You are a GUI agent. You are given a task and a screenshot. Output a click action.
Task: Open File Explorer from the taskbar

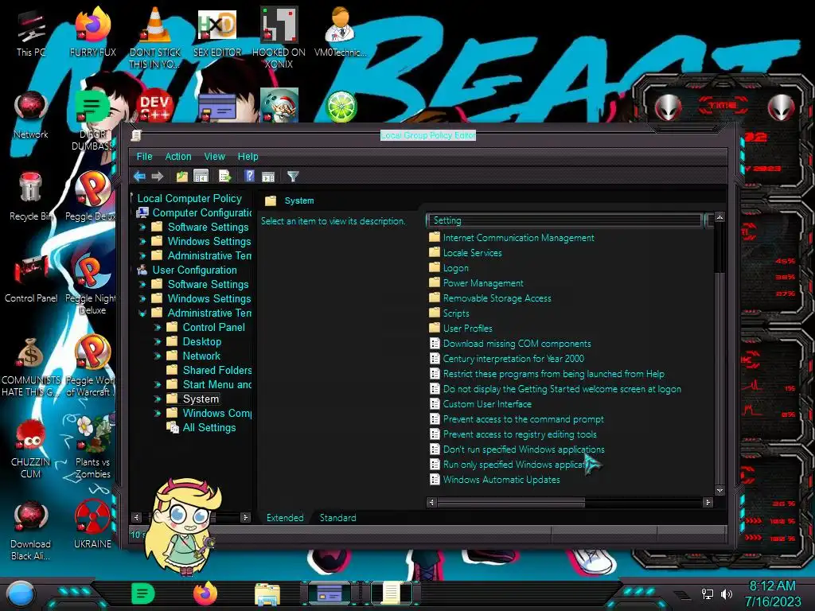tap(267, 594)
